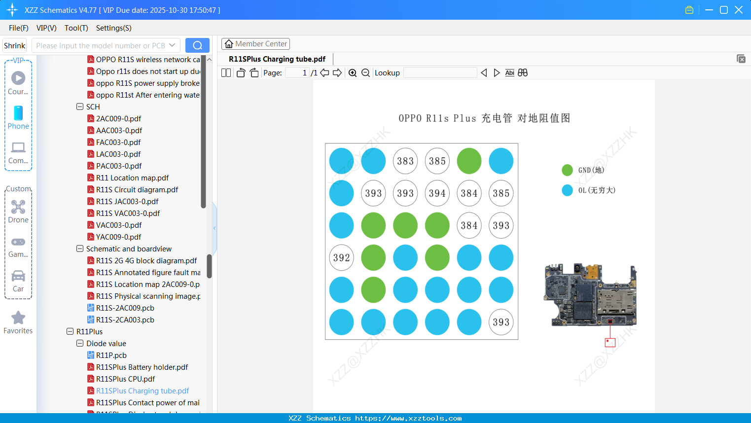Toggle the two-page split view icon
Viewport: 751px width, 423px height.
click(226, 73)
